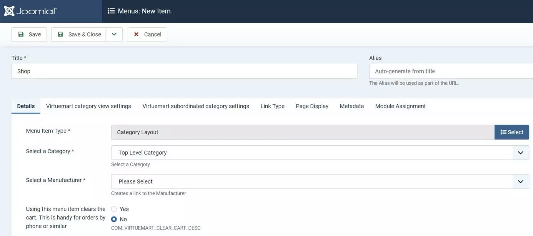Expand the Save & Close dropdown arrow
Image resolution: width=533 pixels, height=236 pixels.
[x=114, y=34]
